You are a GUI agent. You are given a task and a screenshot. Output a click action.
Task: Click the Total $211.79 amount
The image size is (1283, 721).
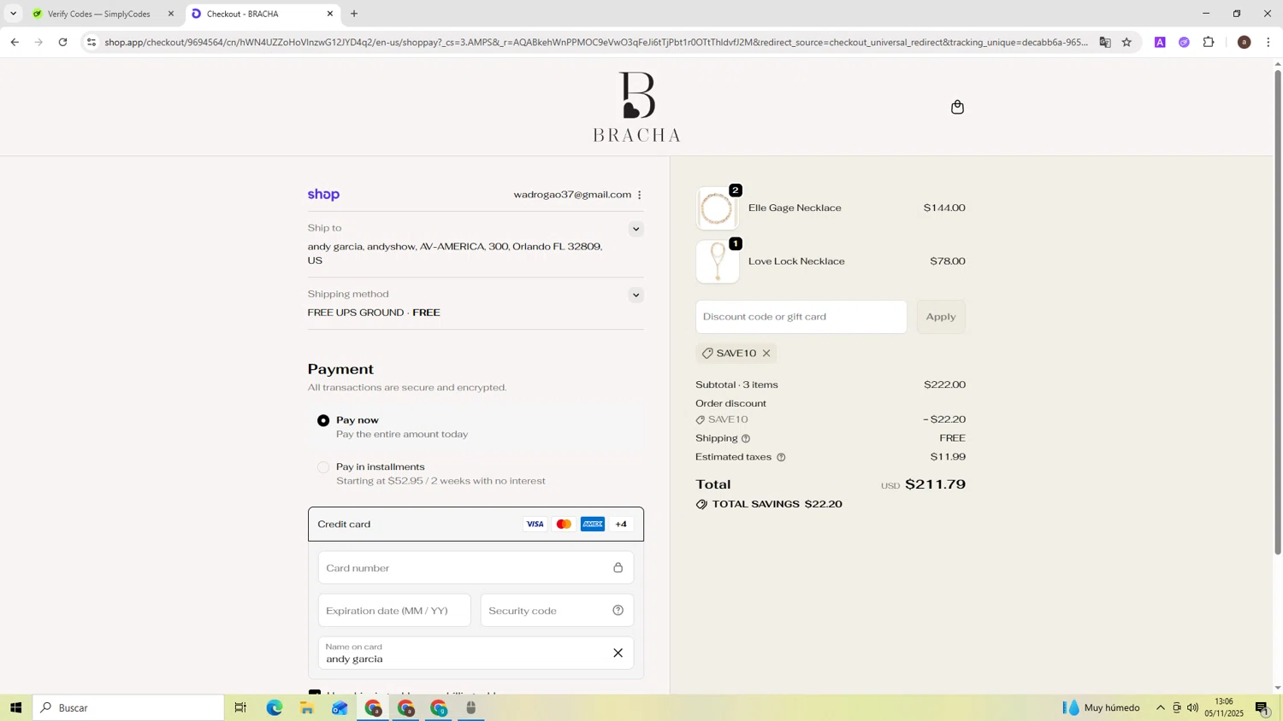tap(935, 484)
